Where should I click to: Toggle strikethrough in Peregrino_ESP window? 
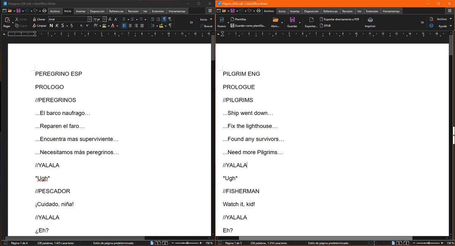click(x=72, y=26)
